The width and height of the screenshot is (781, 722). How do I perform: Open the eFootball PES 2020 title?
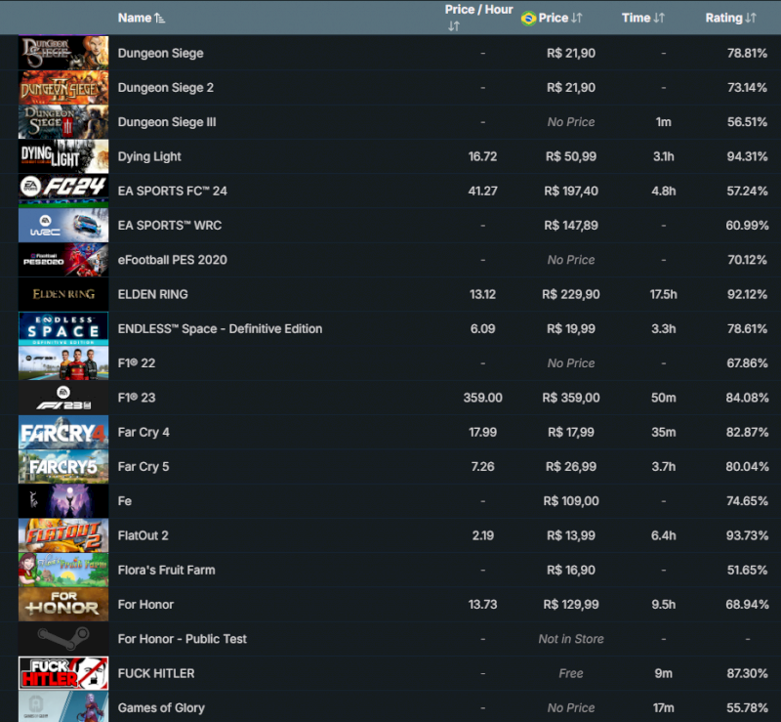pyautogui.click(x=165, y=260)
